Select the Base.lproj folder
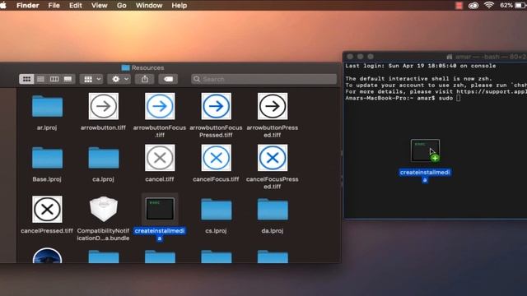The height and width of the screenshot is (296, 527). (x=47, y=158)
